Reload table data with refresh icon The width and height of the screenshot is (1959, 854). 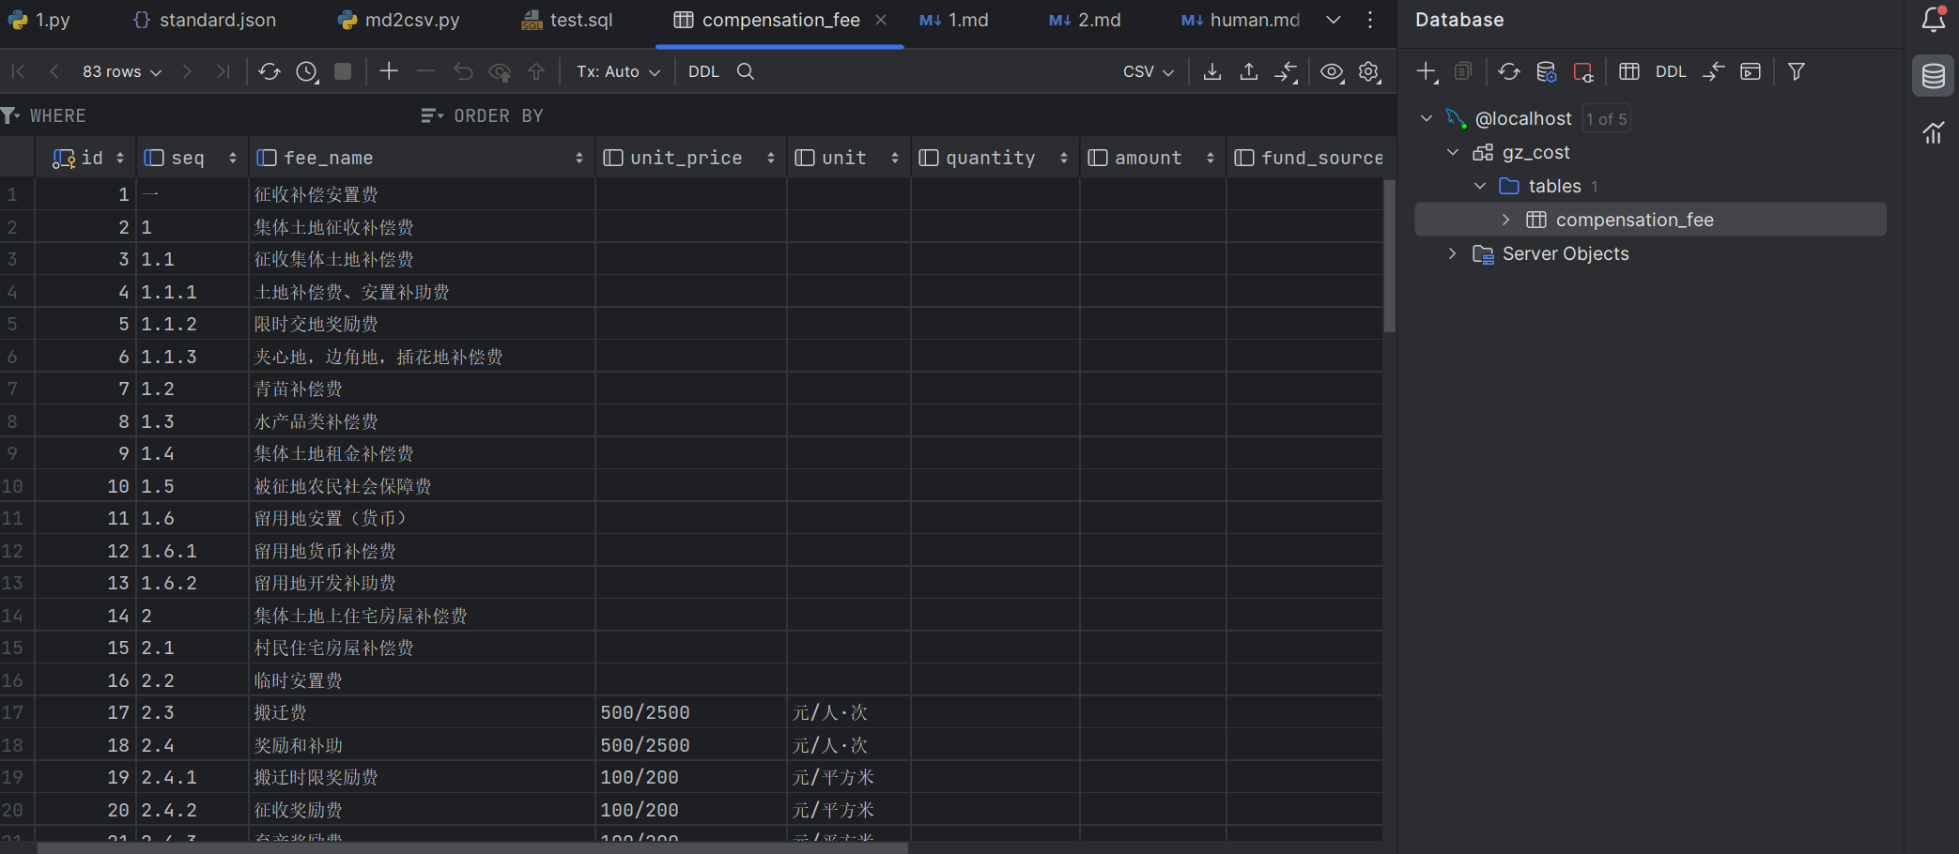click(270, 71)
